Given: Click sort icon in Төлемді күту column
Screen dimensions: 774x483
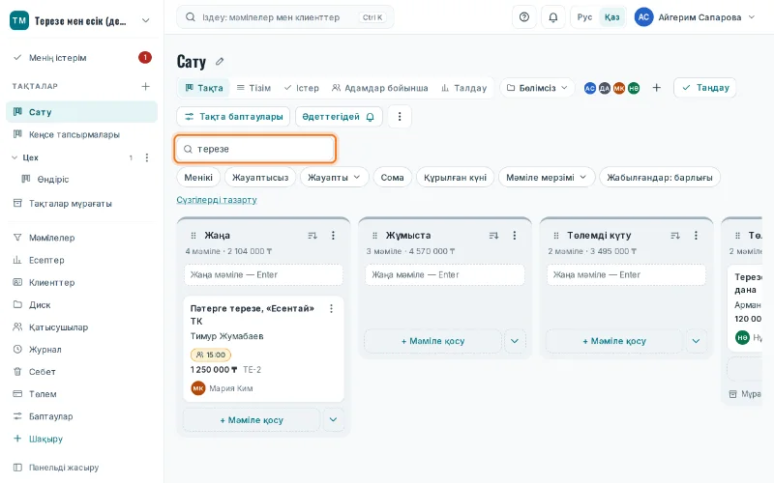Looking at the screenshot, I should click(x=675, y=236).
